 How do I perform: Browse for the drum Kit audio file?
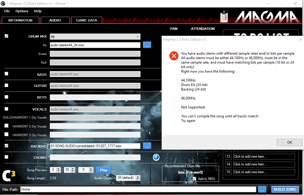click(x=147, y=45)
